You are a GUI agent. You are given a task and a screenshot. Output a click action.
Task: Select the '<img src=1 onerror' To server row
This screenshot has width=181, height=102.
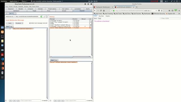(70, 26)
